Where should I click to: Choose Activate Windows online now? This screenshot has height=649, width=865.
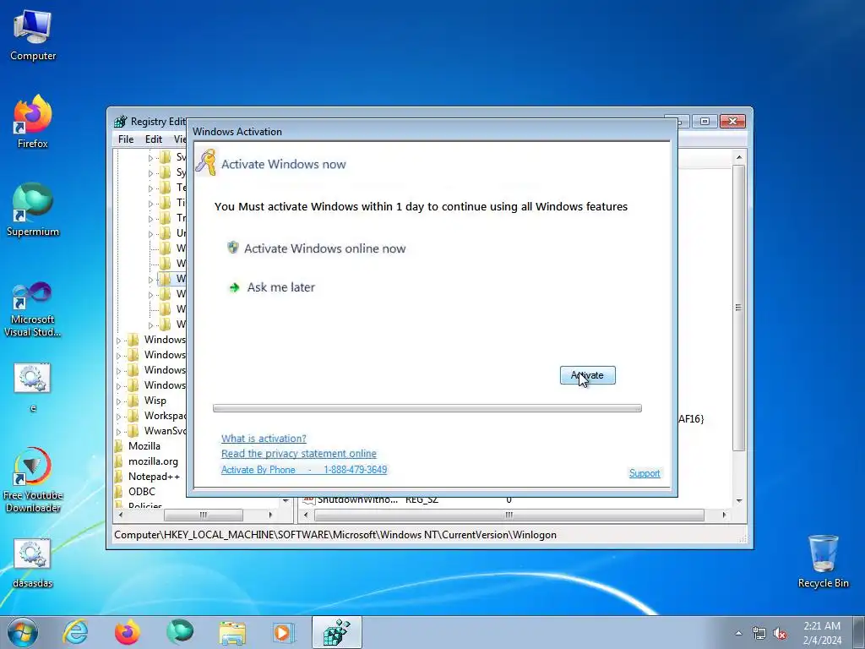click(324, 248)
